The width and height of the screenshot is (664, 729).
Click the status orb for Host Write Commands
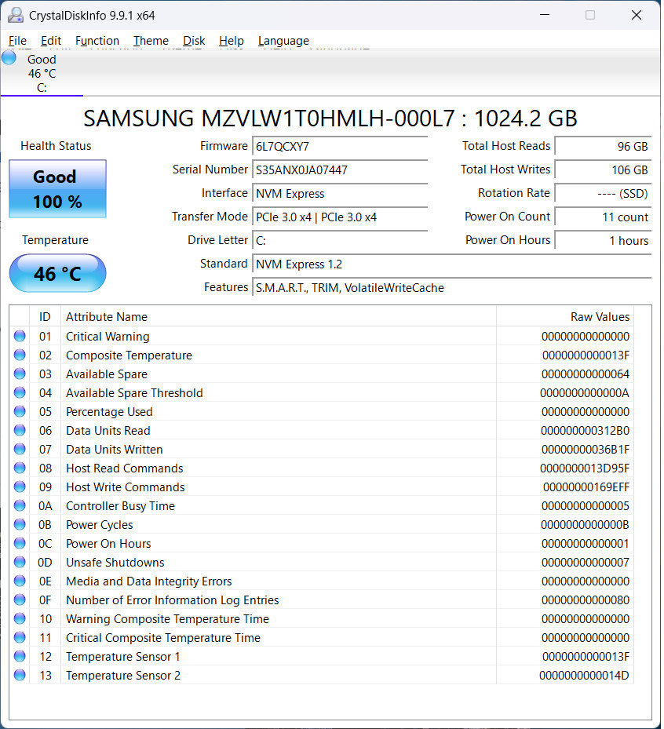pos(20,487)
